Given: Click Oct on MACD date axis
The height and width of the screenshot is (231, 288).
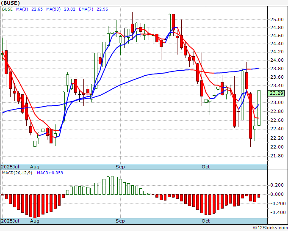Looking at the screenshot, I should pos(205,221).
